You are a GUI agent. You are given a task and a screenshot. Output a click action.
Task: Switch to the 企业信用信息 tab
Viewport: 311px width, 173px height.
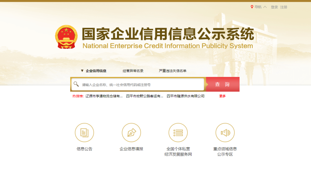(x=96, y=71)
